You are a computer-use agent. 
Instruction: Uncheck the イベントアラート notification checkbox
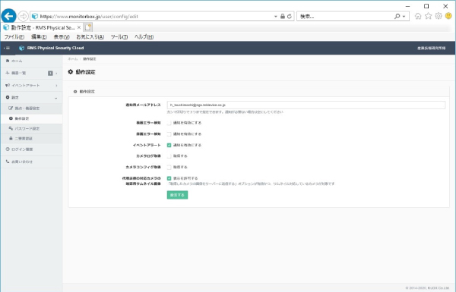pyautogui.click(x=169, y=145)
